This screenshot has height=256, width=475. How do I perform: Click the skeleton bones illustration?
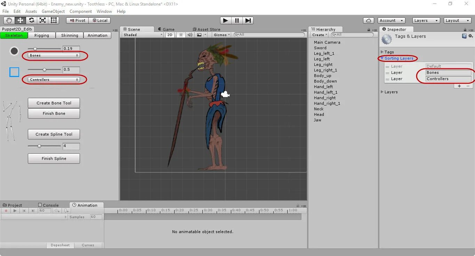click(12, 121)
